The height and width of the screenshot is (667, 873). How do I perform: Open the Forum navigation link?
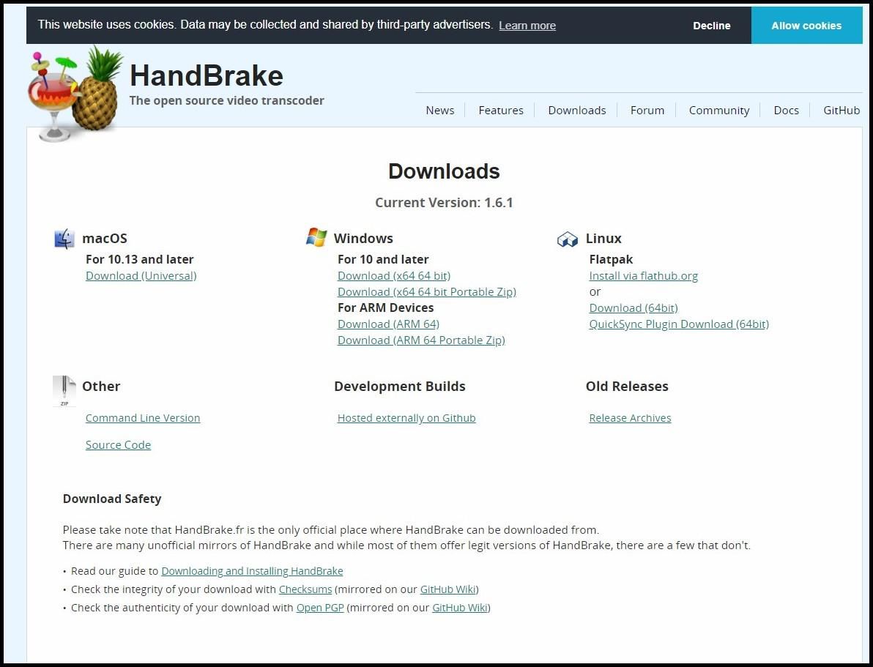647,111
